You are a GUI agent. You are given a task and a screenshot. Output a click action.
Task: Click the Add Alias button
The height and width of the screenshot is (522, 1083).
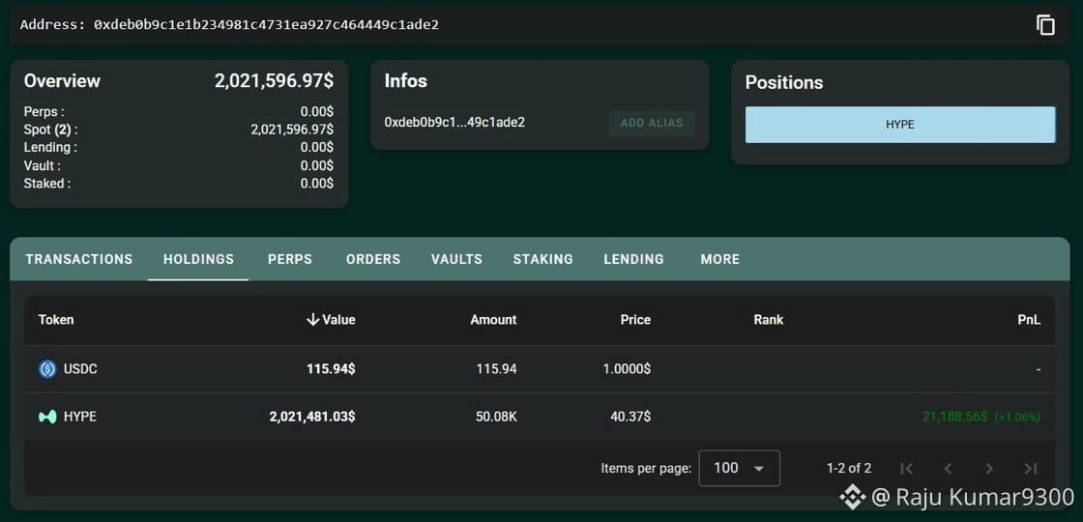(652, 123)
